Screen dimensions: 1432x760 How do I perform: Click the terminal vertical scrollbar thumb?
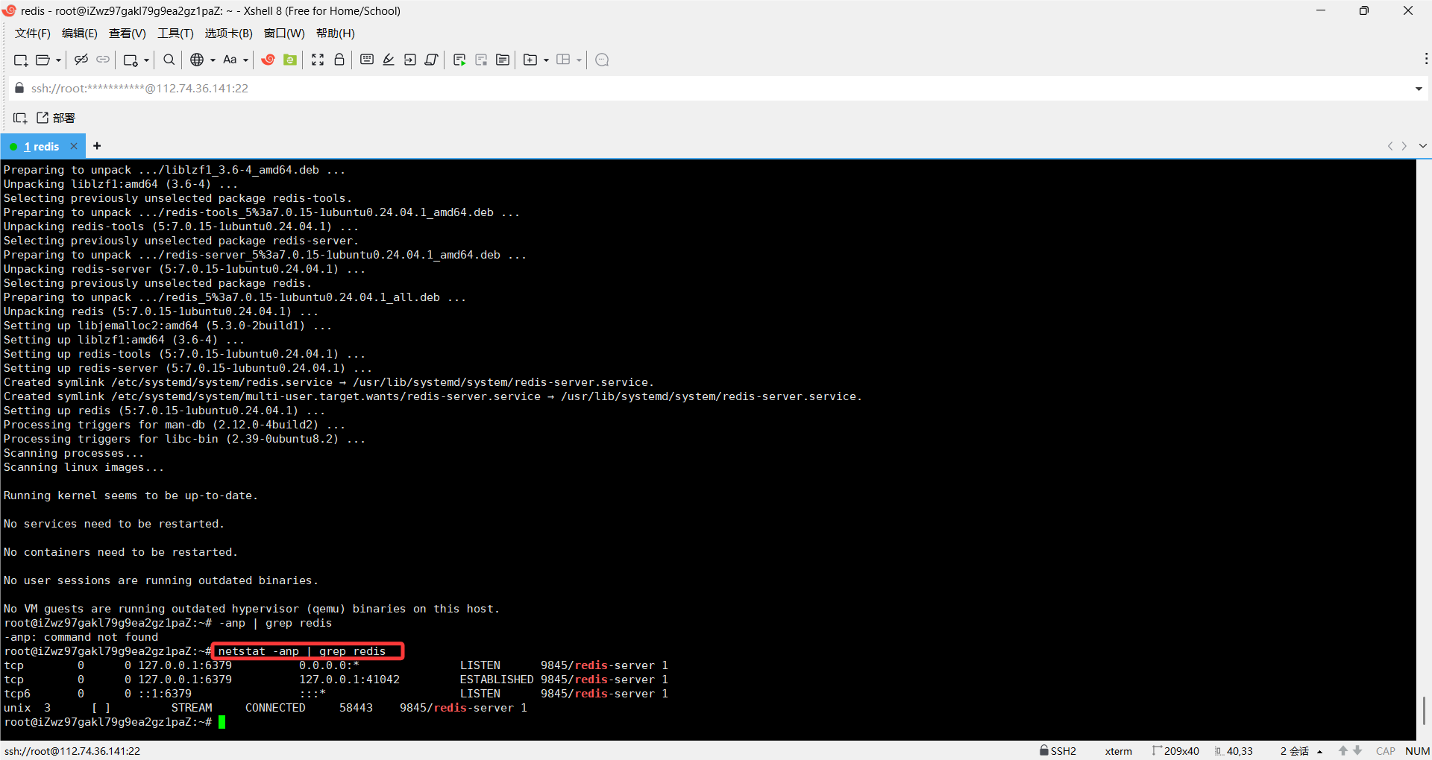tap(1424, 711)
